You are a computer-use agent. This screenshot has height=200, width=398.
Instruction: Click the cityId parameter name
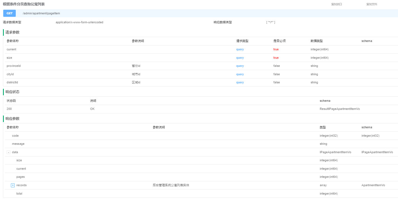tap(10, 74)
